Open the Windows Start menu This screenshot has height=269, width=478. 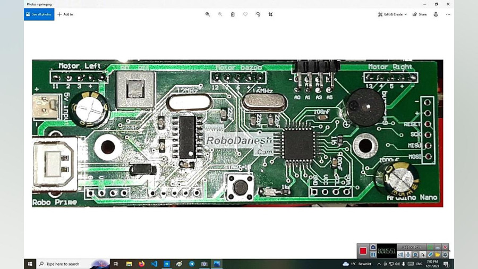(30, 264)
